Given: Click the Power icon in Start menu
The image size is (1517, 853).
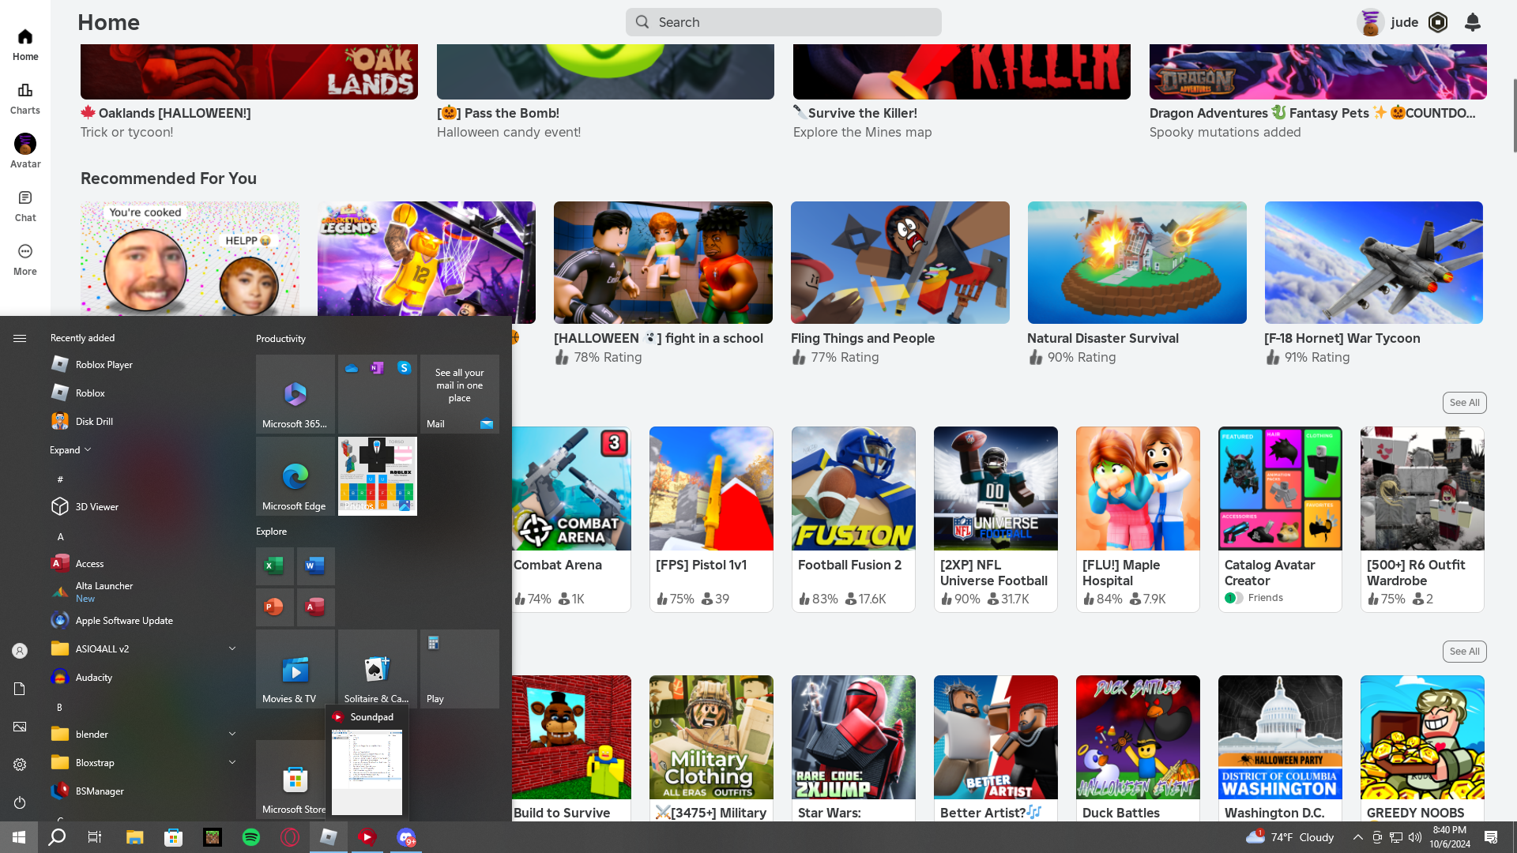Looking at the screenshot, I should [20, 802].
